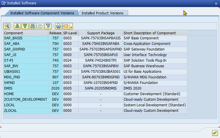
Task: Set a filter with funnel icon
Action: (48, 26)
